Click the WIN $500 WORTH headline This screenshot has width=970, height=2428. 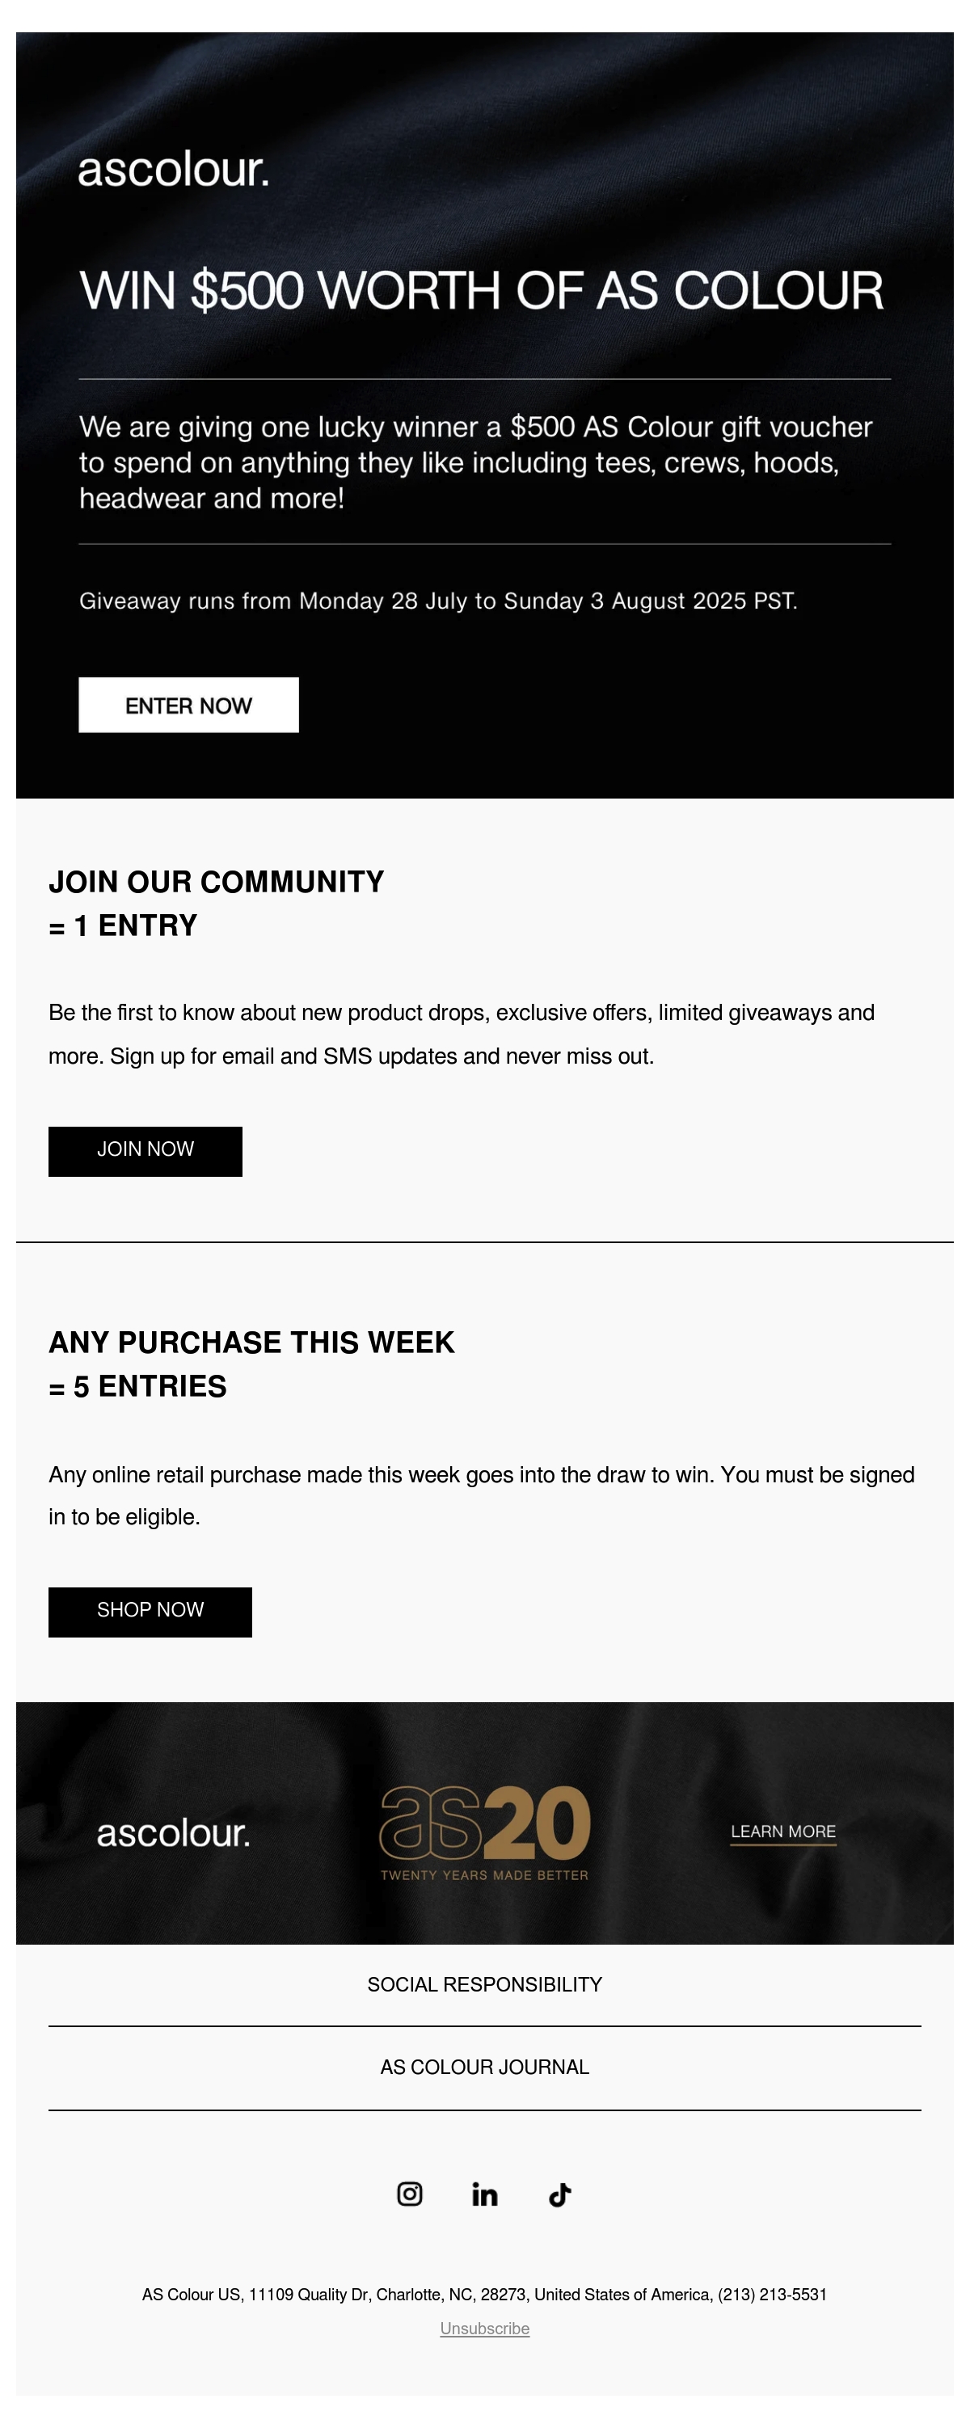[x=482, y=290]
